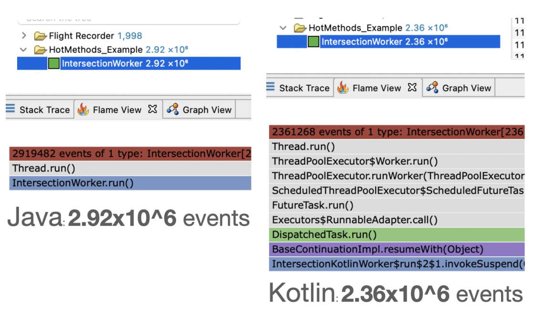Click the search the tree field

click(x=129, y=21)
